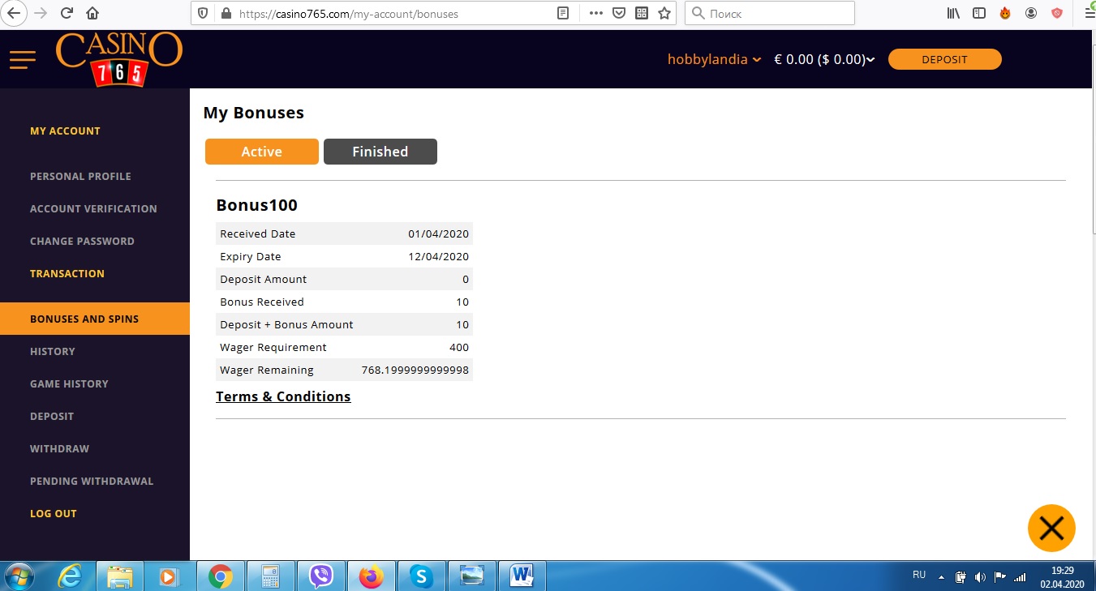Bookmark this page with the star
The width and height of the screenshot is (1096, 591).
click(x=664, y=13)
